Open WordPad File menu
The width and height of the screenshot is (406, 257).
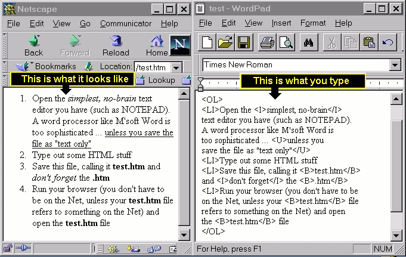click(x=205, y=23)
